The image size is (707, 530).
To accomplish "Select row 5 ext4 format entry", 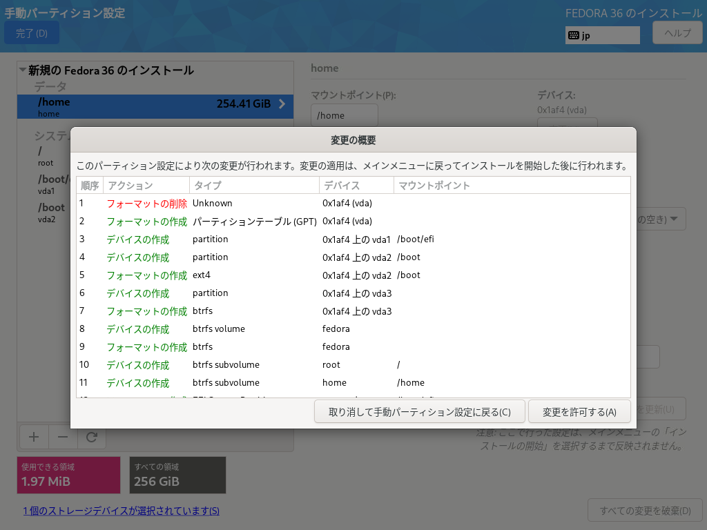I will (353, 275).
